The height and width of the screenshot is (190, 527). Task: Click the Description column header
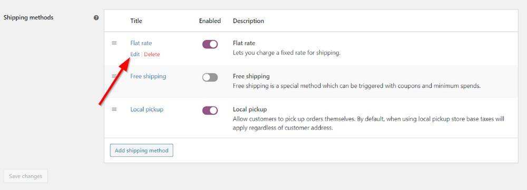pyautogui.click(x=248, y=21)
